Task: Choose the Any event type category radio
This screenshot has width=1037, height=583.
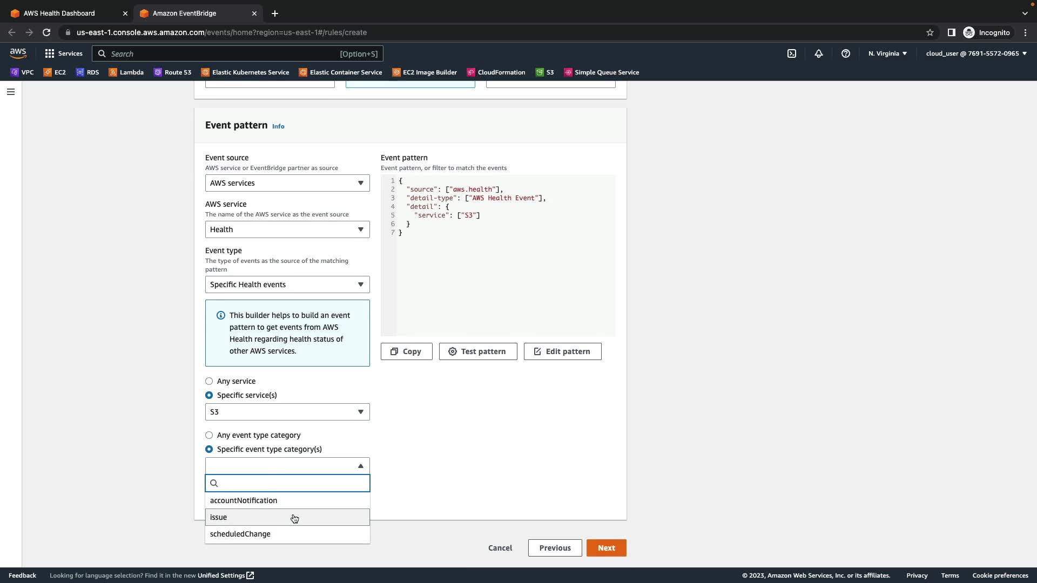Action: click(209, 435)
